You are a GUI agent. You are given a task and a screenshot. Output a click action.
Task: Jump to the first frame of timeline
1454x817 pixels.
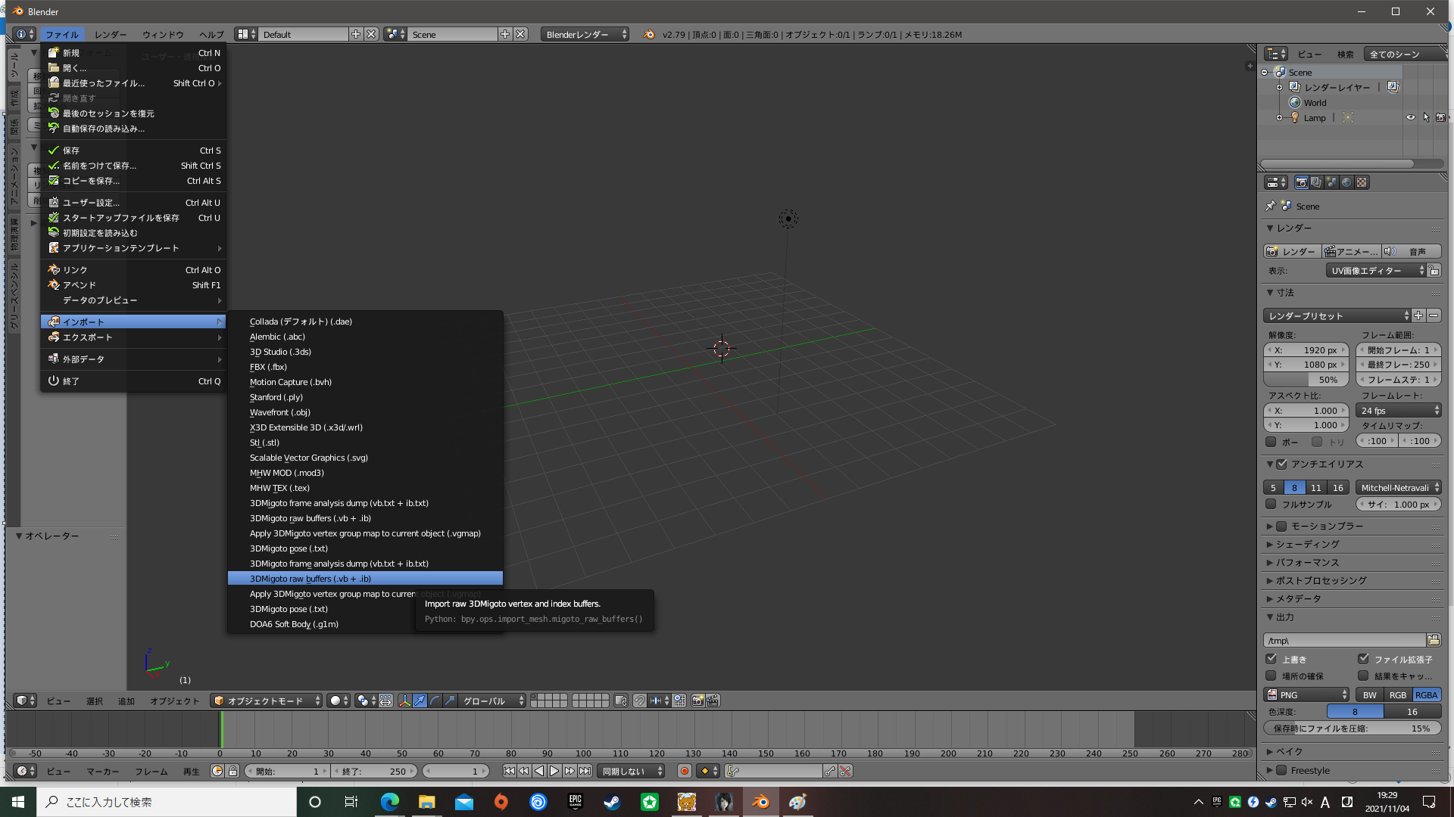[x=509, y=771]
